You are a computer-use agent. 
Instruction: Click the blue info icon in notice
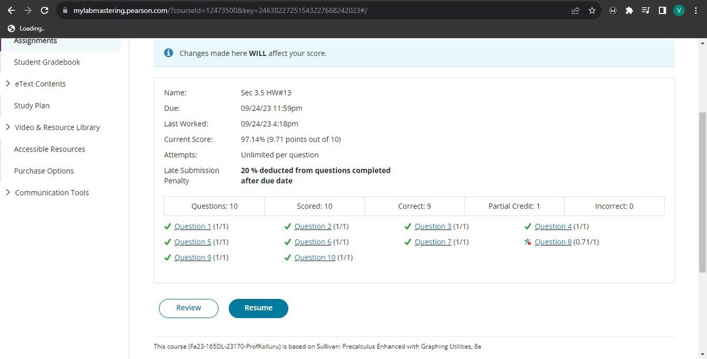[x=169, y=53]
